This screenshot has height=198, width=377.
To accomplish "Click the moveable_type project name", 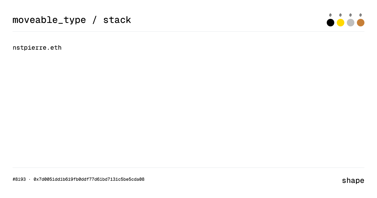I will click(x=49, y=20).
